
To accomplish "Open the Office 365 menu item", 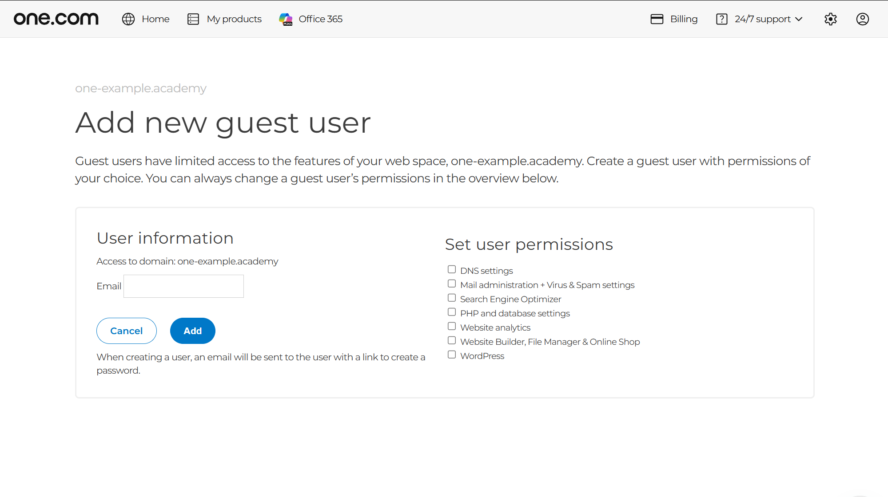I will click(x=311, y=19).
